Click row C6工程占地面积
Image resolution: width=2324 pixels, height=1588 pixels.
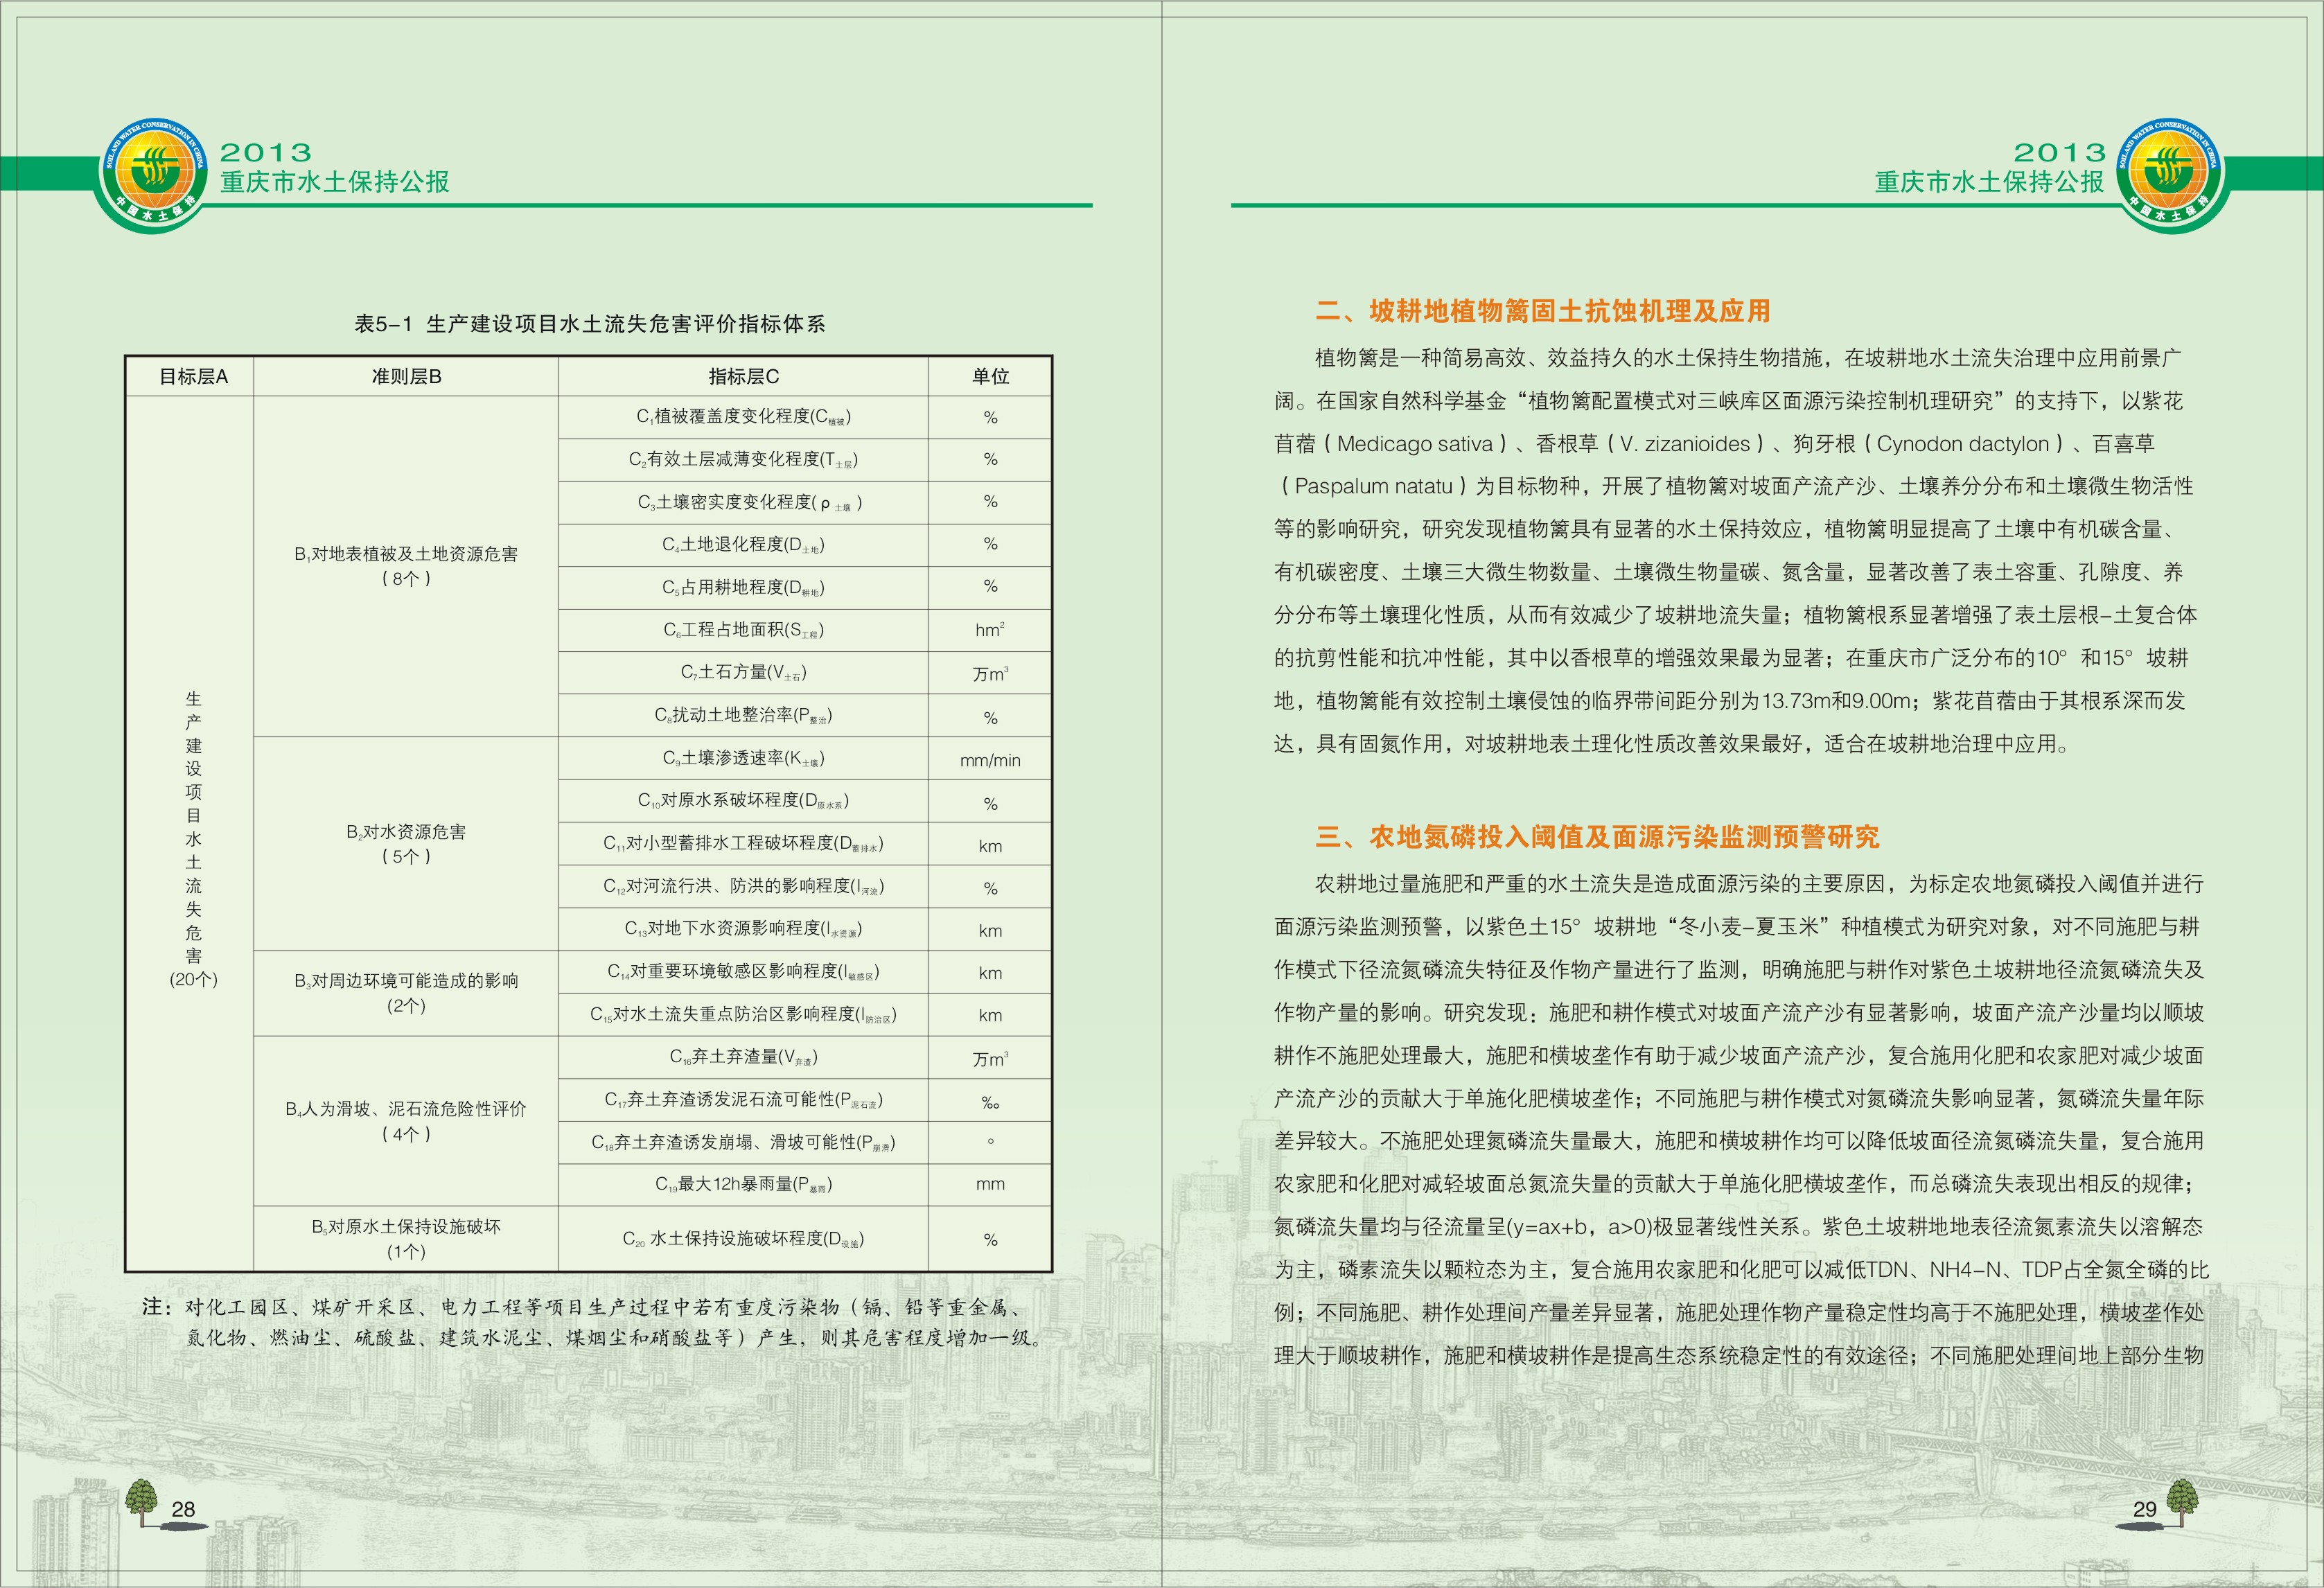(x=743, y=630)
